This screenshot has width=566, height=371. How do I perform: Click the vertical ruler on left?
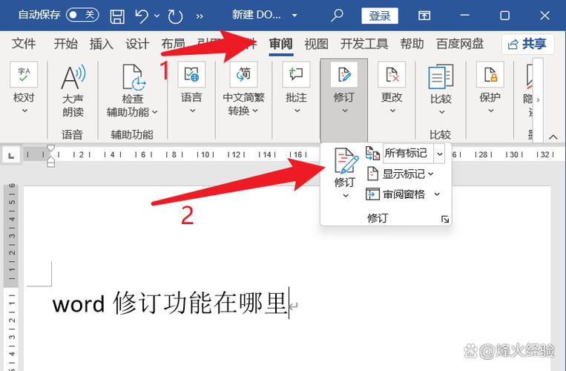coord(11,278)
